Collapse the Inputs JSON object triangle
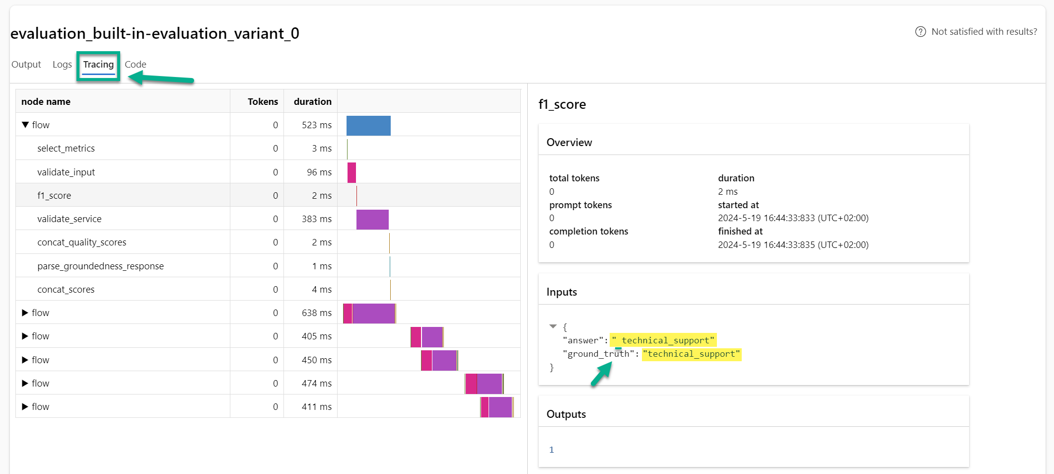Viewport: 1054px width, 474px height. coord(553,326)
